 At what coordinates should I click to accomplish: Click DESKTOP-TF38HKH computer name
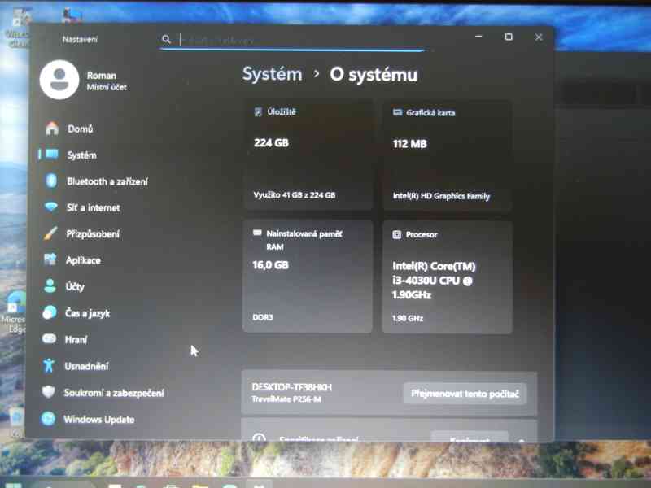click(x=291, y=387)
